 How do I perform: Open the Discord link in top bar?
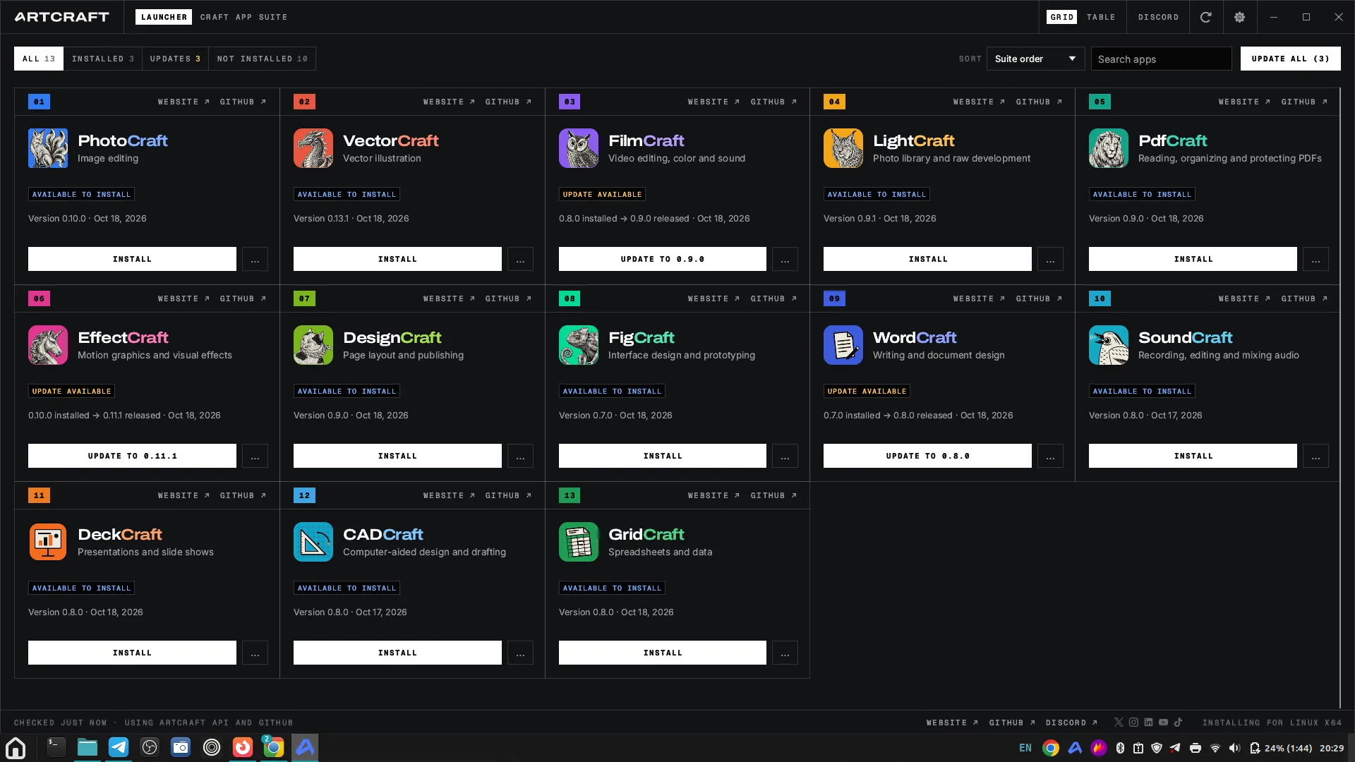pyautogui.click(x=1158, y=17)
